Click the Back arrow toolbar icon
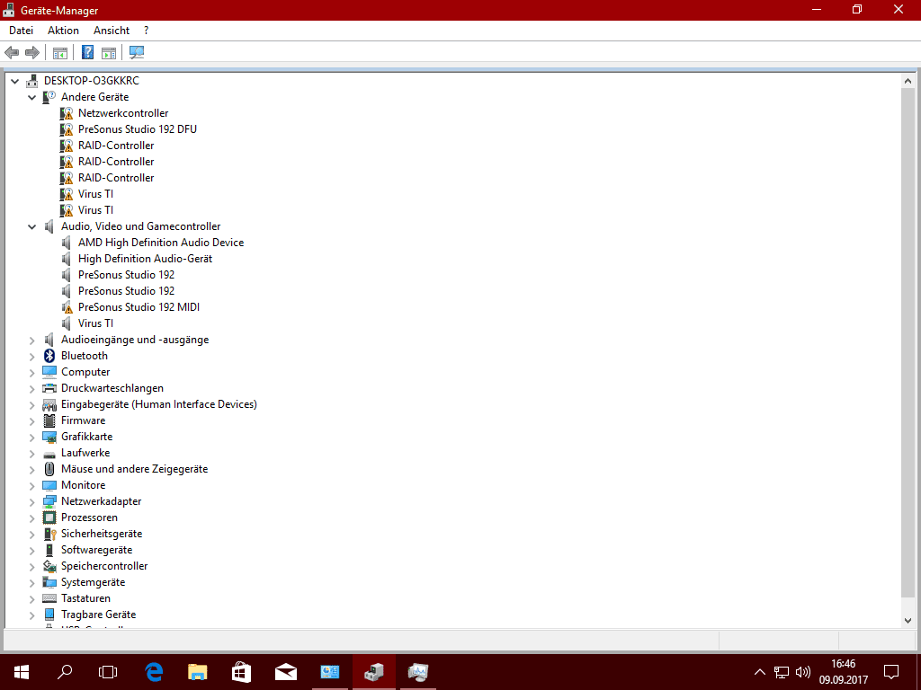The height and width of the screenshot is (690, 921). tap(12, 53)
